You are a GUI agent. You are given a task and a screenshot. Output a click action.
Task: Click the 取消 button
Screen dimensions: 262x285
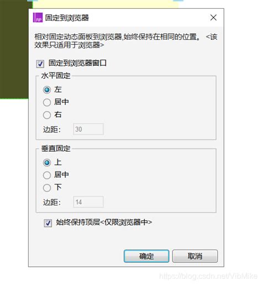pos(195,256)
